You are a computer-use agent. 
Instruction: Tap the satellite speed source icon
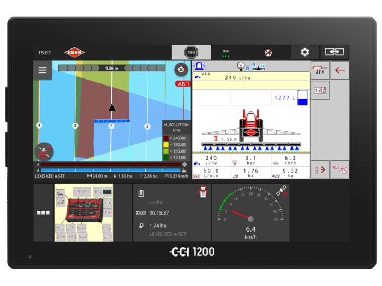tap(282, 191)
